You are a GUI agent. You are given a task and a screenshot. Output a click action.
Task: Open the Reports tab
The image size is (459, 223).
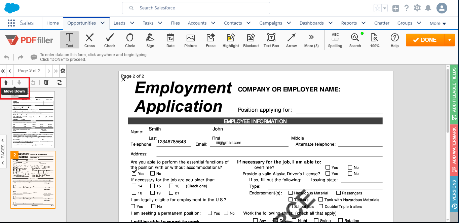coord(349,23)
